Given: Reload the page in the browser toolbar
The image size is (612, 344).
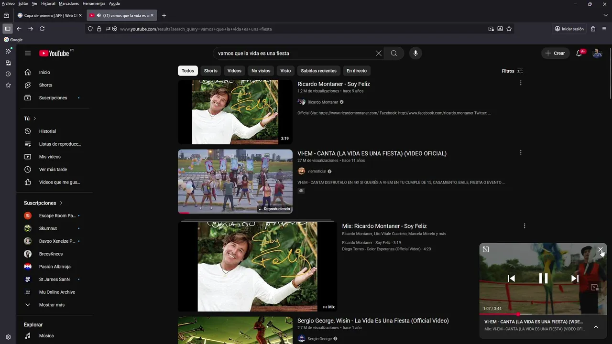Looking at the screenshot, I should pyautogui.click(x=42, y=29).
